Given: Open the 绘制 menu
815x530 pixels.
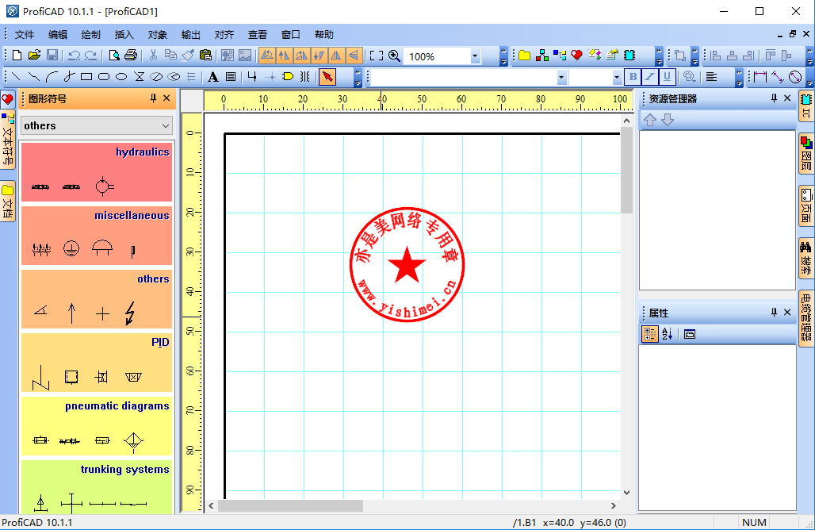Looking at the screenshot, I should pos(91,34).
